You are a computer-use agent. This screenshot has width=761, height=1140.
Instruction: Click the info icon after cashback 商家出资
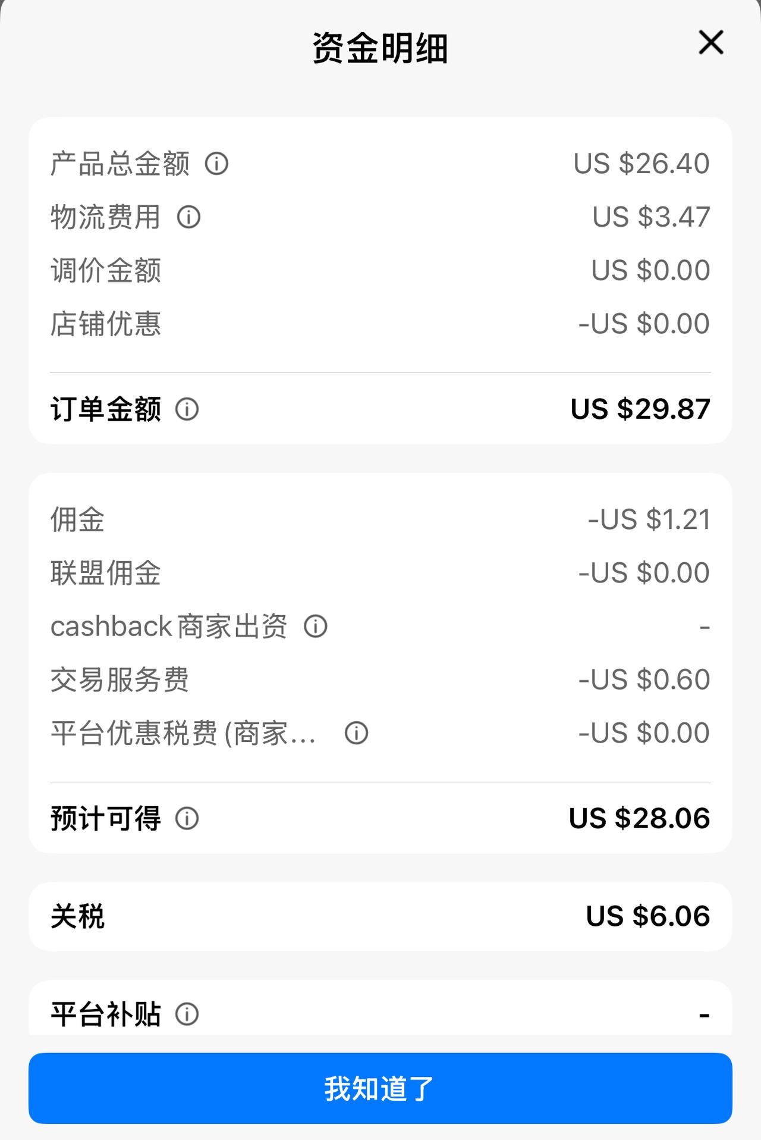[x=316, y=627]
